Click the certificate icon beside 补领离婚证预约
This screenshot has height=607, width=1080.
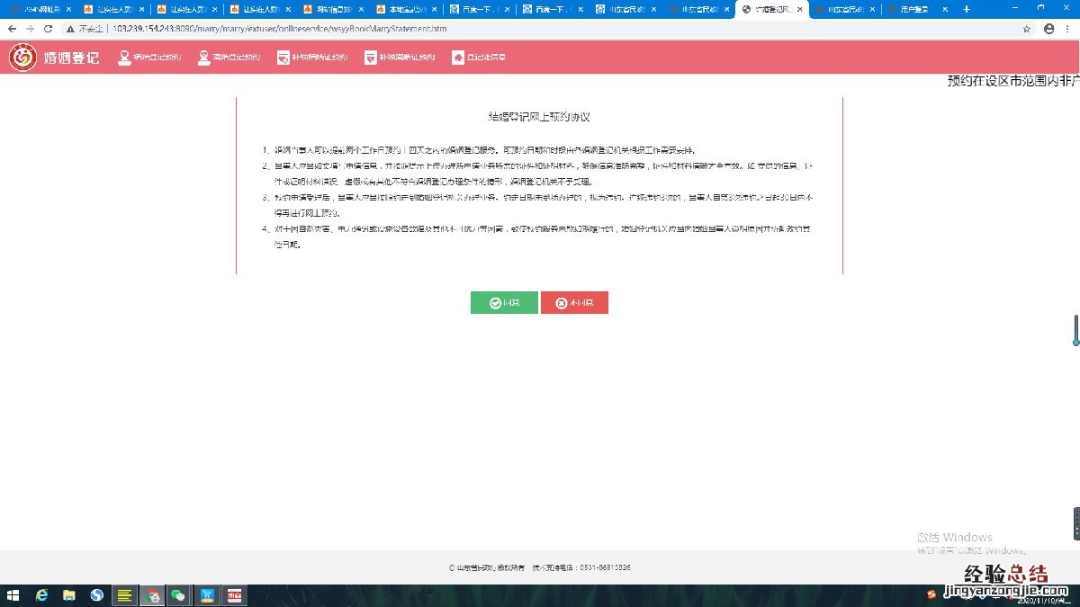[x=370, y=58]
